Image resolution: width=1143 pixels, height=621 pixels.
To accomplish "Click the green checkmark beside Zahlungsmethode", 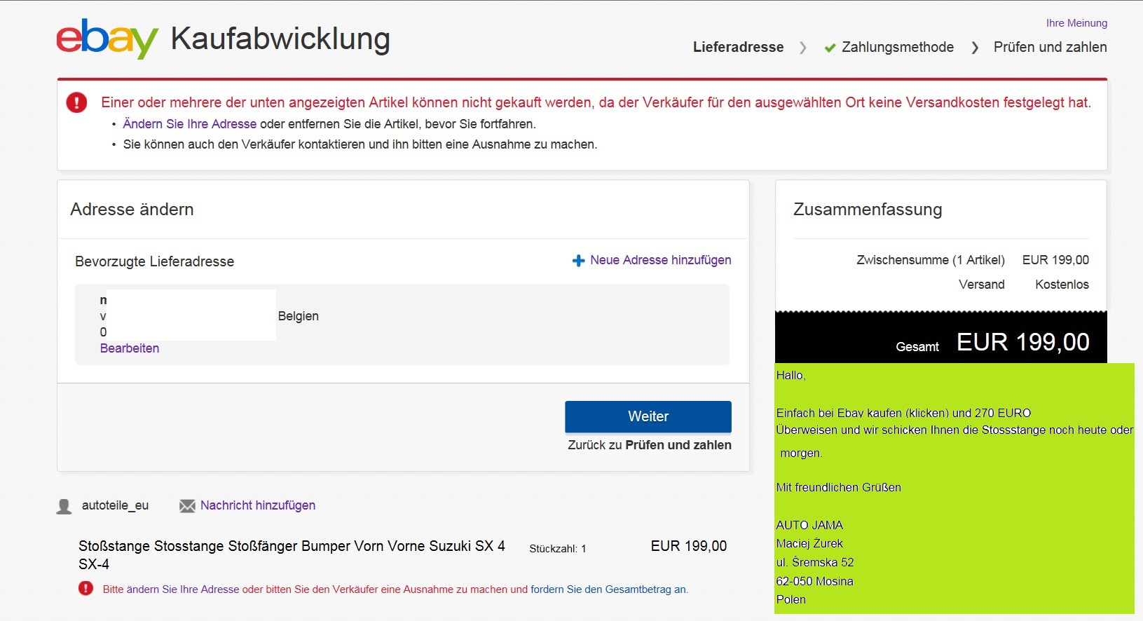I will [x=830, y=48].
